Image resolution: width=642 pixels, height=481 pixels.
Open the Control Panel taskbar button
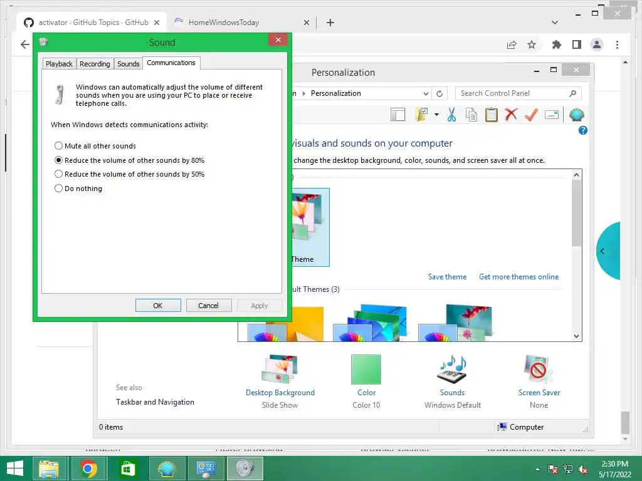(206, 468)
